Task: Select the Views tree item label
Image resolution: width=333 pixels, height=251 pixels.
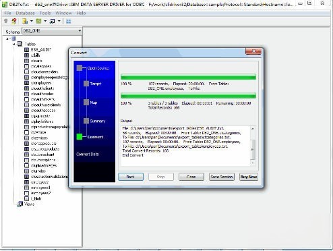Action: pos(29,204)
